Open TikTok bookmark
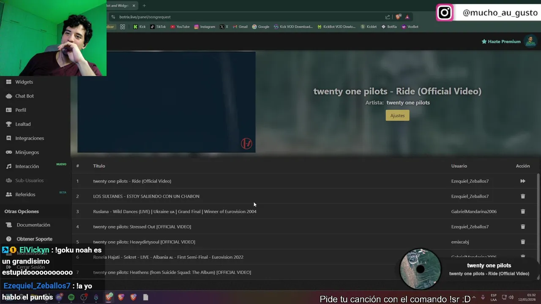Screen dimensions: 541x304 (x=158, y=27)
